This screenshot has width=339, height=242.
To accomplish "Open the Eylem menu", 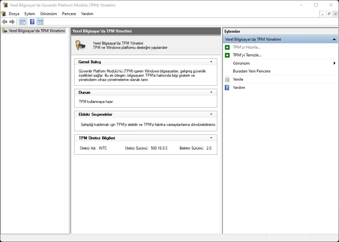I will pyautogui.click(x=30, y=14).
